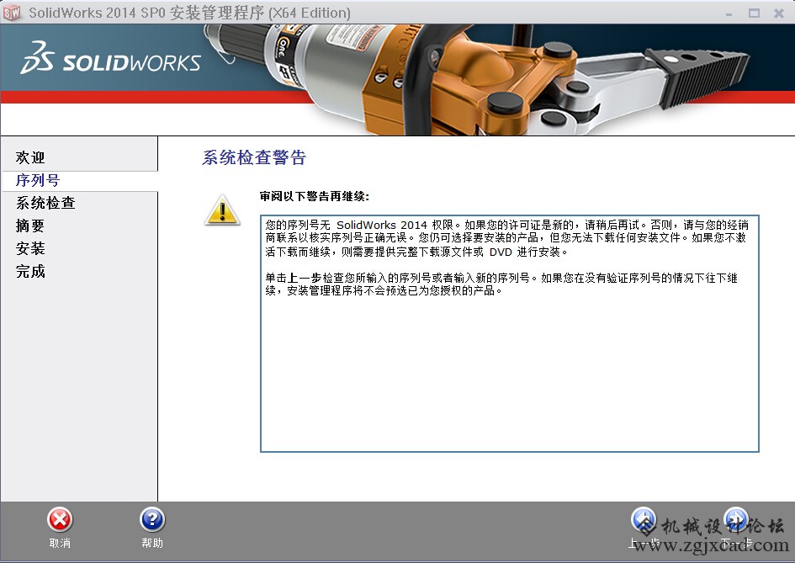Minimize the installer window

coord(729,13)
